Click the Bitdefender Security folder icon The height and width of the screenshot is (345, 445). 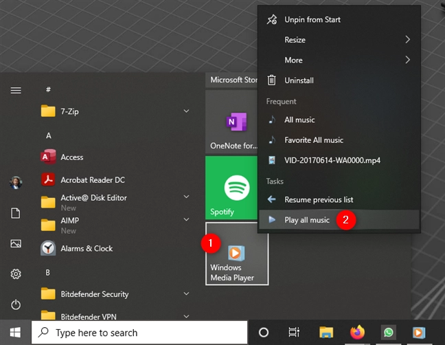tap(48, 293)
